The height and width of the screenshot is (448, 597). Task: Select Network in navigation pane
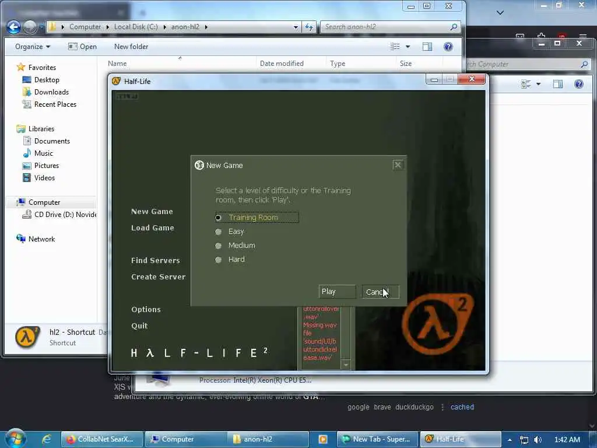36,239
